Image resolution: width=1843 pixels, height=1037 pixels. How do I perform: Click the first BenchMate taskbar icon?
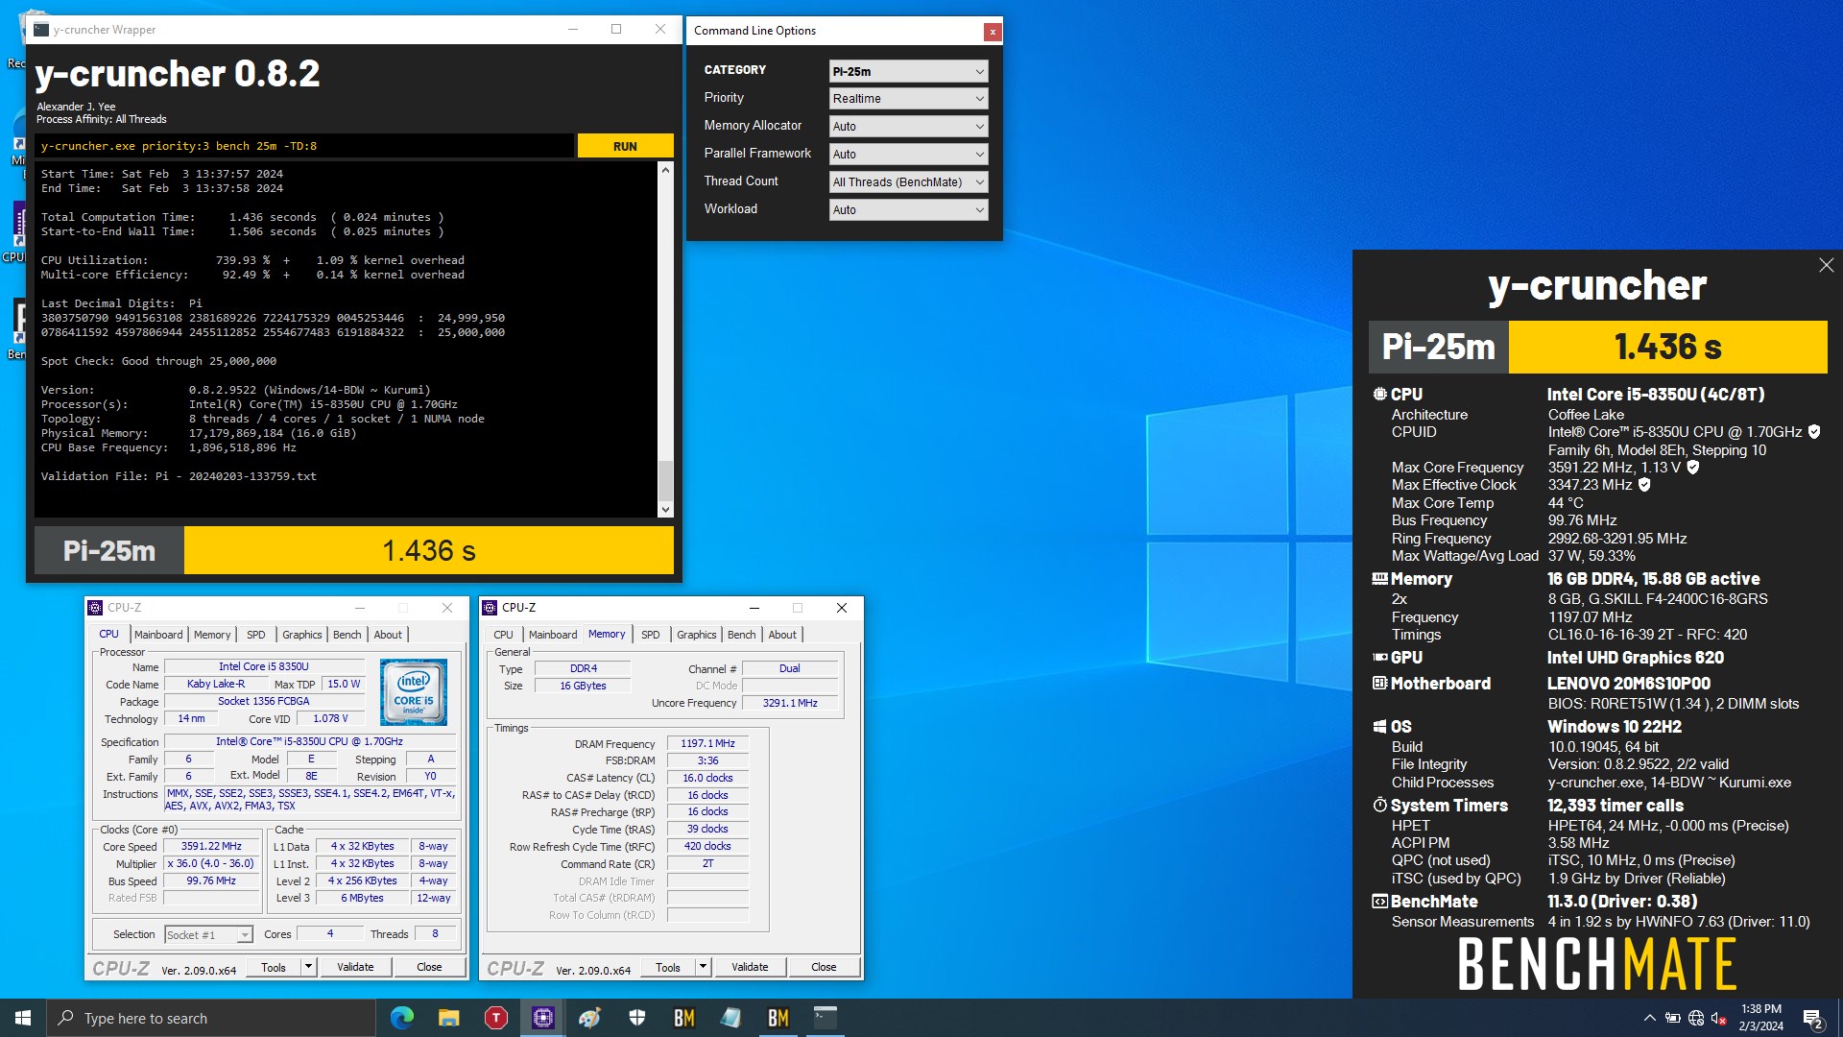point(684,1018)
